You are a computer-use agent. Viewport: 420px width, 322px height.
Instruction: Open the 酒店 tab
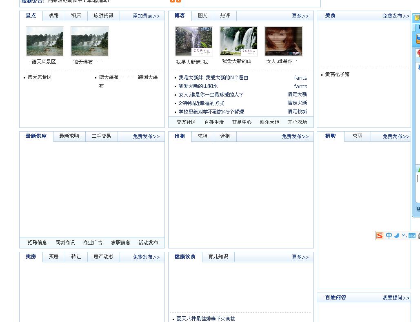click(x=76, y=16)
